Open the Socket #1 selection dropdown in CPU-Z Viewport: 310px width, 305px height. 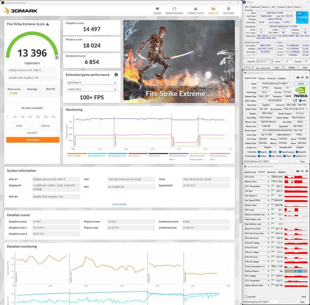[265, 61]
